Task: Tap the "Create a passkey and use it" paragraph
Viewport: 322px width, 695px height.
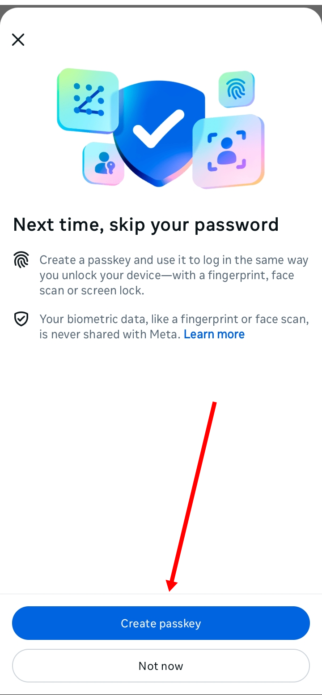Action: pos(174,275)
